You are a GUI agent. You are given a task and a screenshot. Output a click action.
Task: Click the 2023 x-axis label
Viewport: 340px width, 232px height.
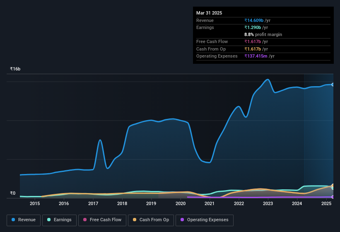(x=268, y=203)
